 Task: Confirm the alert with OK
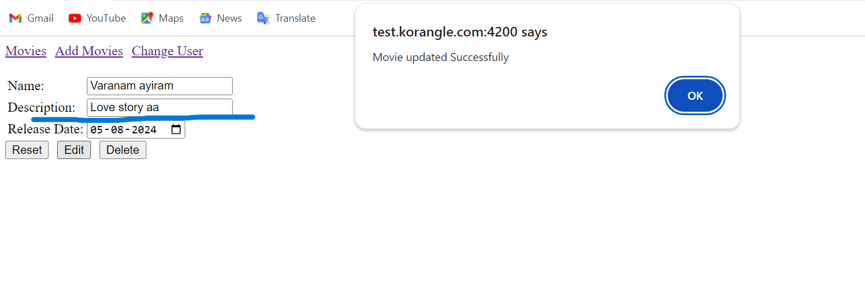point(695,96)
